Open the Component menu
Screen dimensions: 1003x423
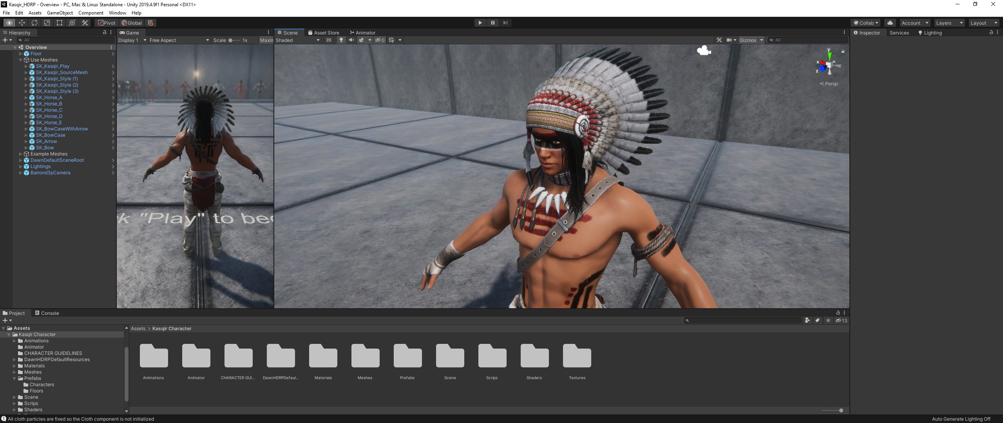click(91, 13)
